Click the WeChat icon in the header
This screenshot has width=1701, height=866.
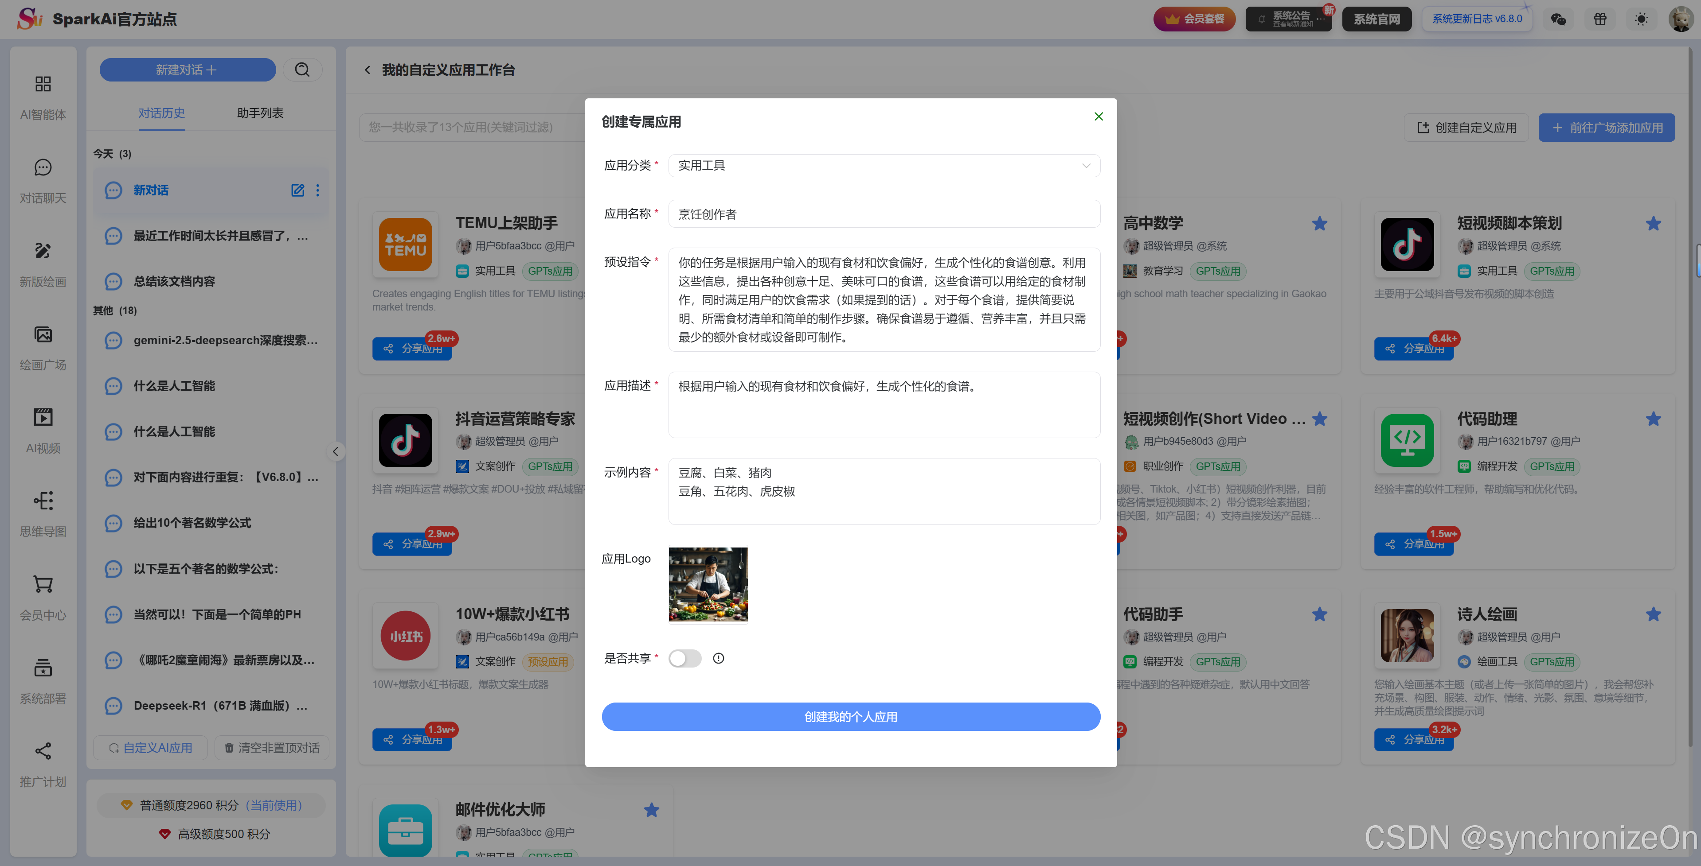pyautogui.click(x=1558, y=19)
